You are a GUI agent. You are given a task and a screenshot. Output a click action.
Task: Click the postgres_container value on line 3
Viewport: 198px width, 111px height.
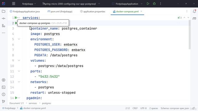pyautogui.click(x=79, y=28)
